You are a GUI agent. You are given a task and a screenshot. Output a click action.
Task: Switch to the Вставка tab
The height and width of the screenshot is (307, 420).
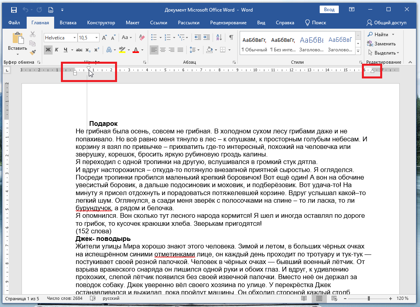pos(68,23)
